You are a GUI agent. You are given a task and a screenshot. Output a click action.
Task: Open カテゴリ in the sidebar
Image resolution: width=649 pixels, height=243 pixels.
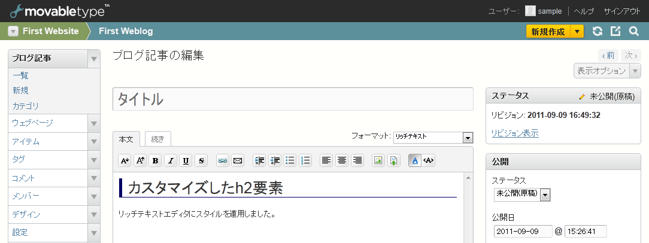(x=26, y=106)
